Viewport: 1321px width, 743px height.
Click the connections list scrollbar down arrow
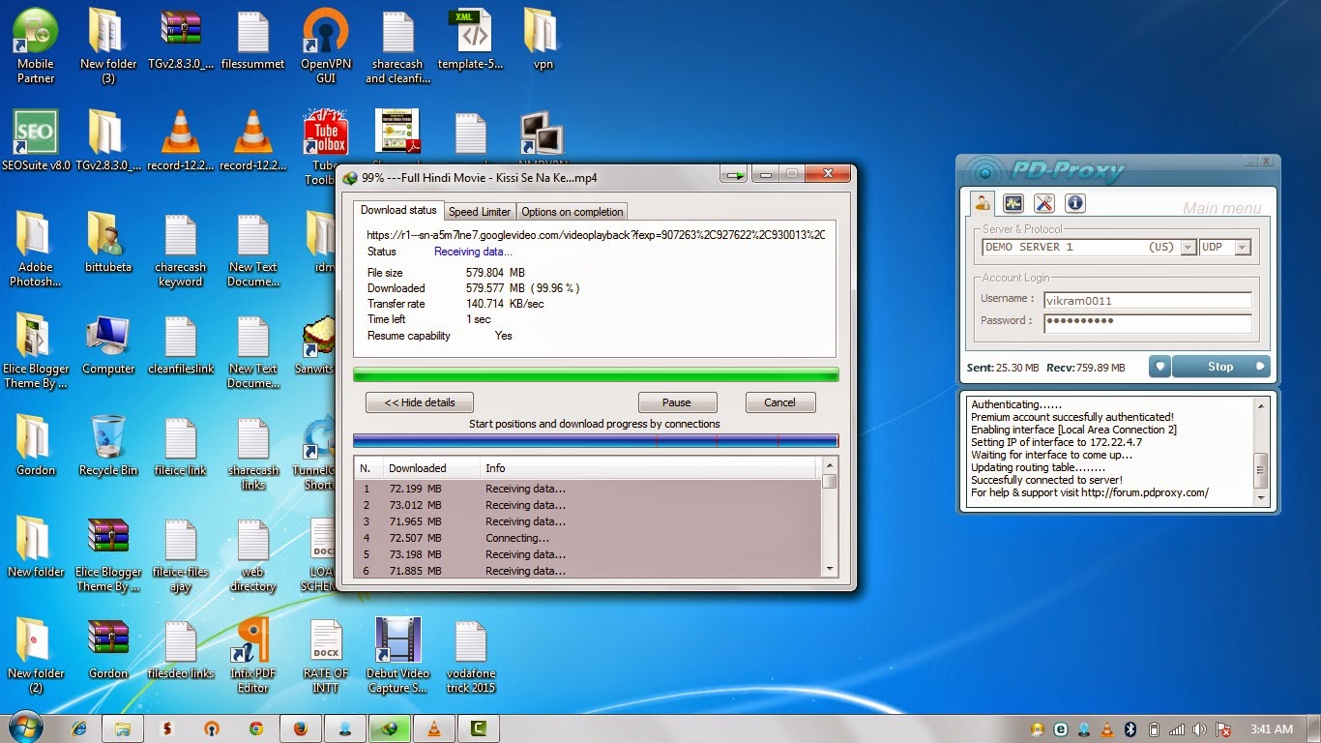(x=829, y=569)
